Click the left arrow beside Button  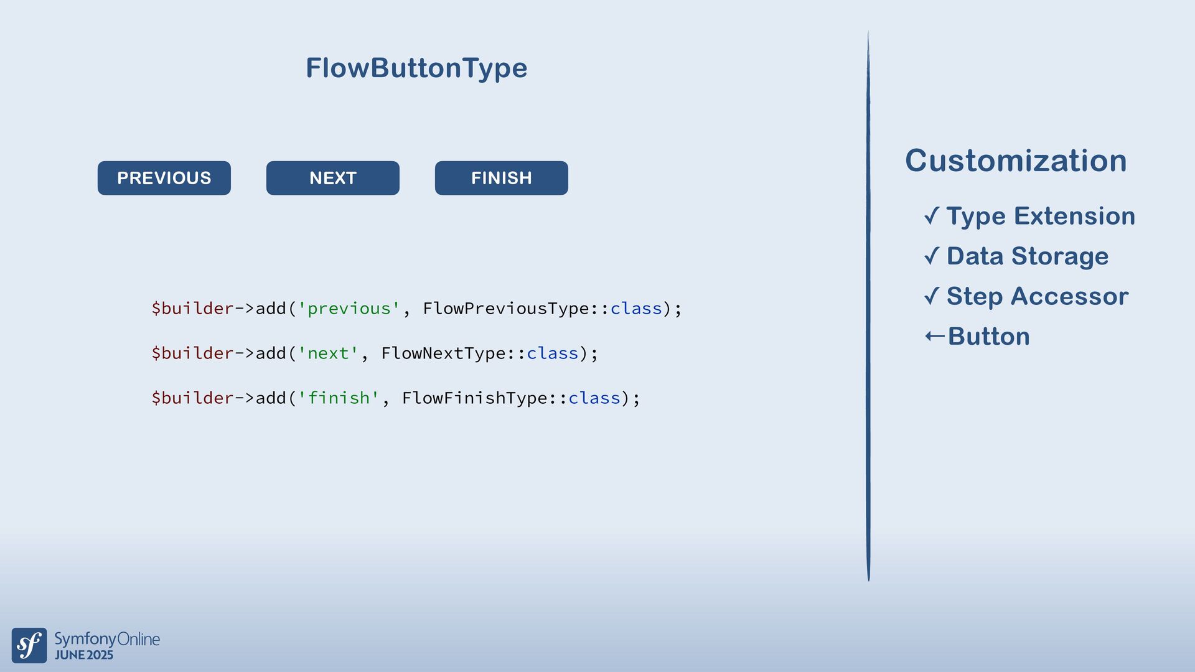[934, 337]
